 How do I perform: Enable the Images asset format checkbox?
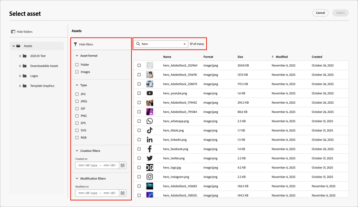point(77,72)
